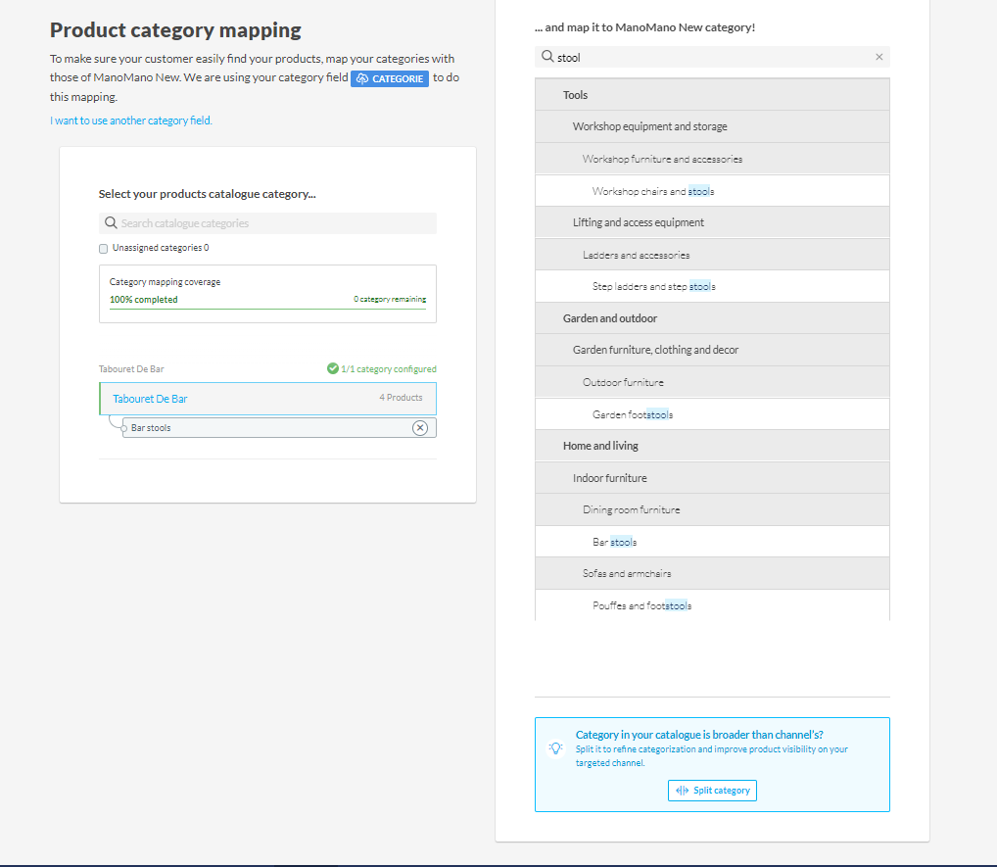Focus the Search catalogue categories field
Image resolution: width=997 pixels, height=867 pixels.
click(274, 223)
